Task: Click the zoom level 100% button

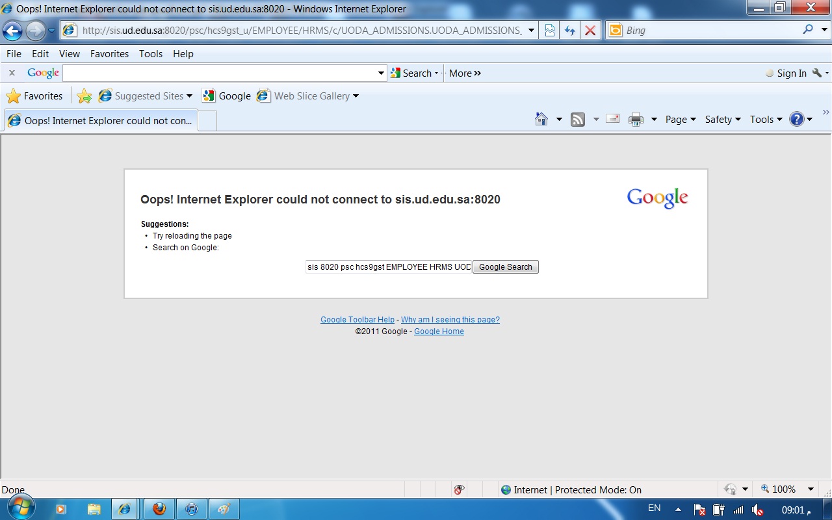Action: [x=778, y=489]
